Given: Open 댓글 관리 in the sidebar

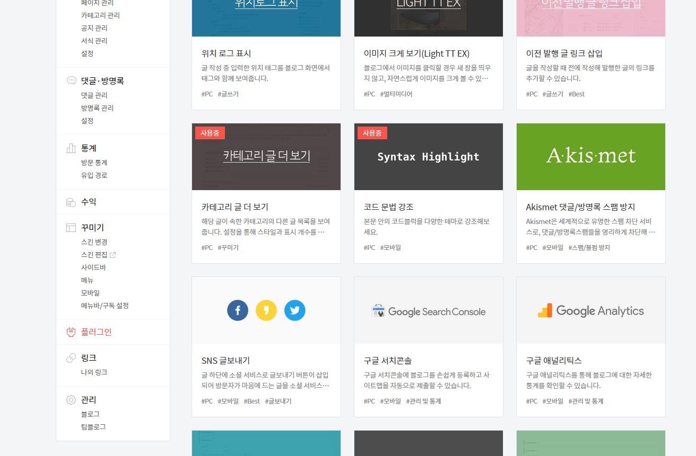Looking at the screenshot, I should pos(94,95).
